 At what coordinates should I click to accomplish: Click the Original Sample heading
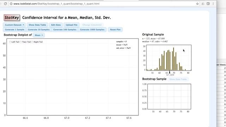pyautogui.click(x=153, y=35)
